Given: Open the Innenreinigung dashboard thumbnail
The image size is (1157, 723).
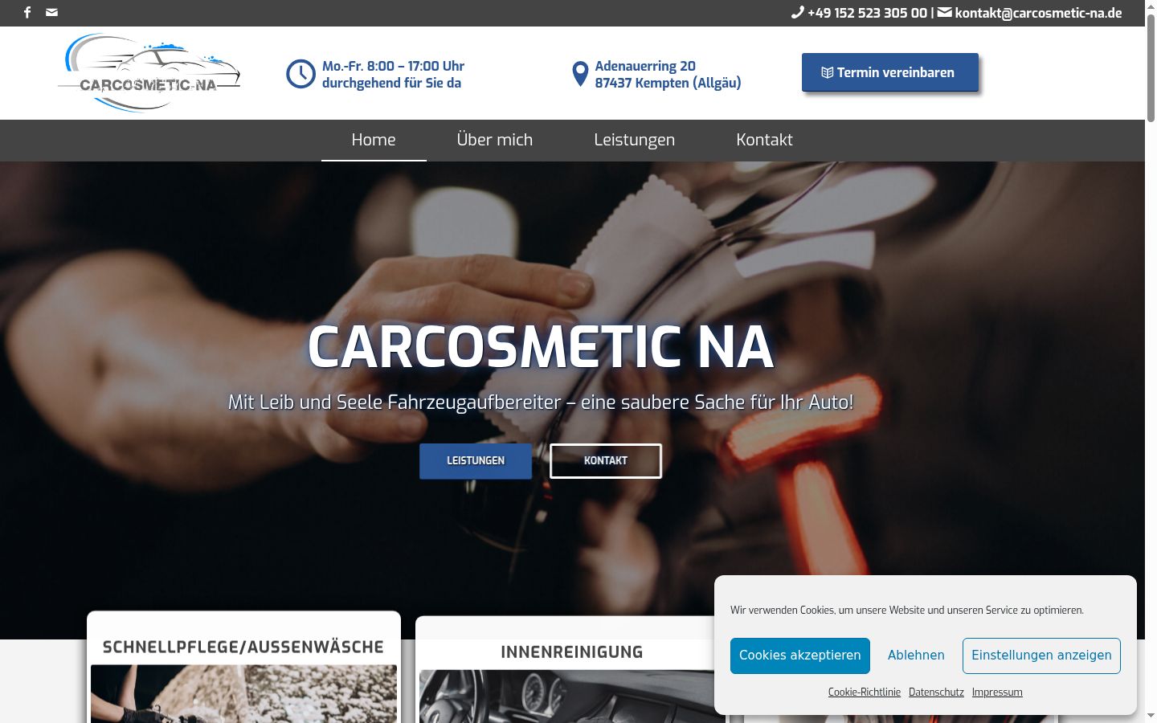Looking at the screenshot, I should click(572, 696).
